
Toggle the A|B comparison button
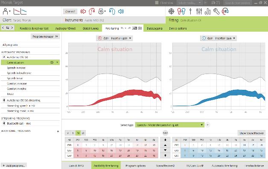(x=135, y=28)
